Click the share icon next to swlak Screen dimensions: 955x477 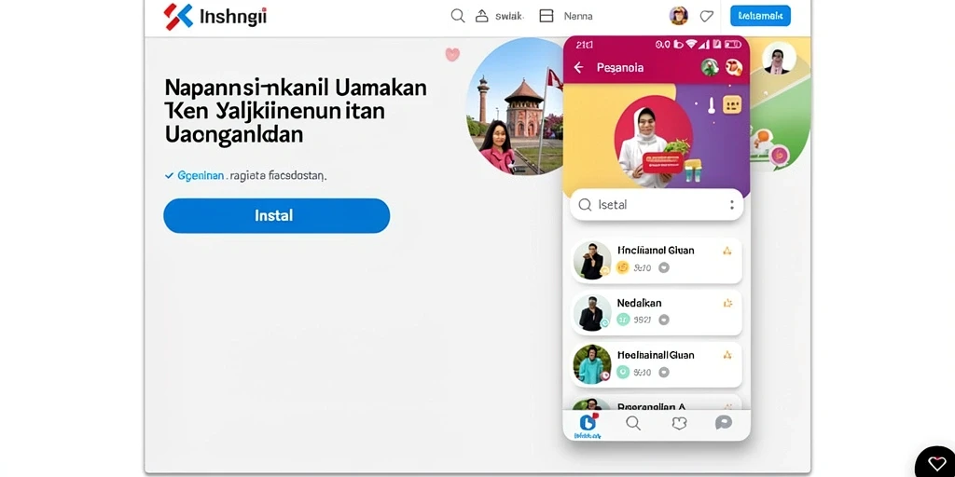tap(482, 16)
